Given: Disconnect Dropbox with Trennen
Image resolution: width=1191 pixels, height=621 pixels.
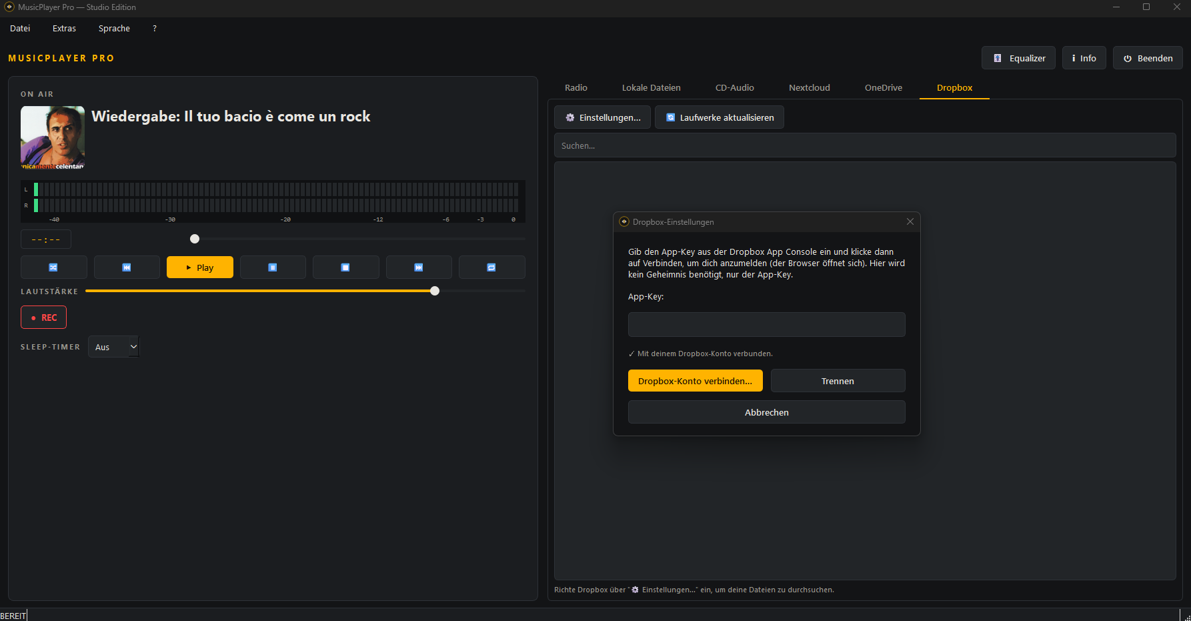Looking at the screenshot, I should pyautogui.click(x=838, y=381).
